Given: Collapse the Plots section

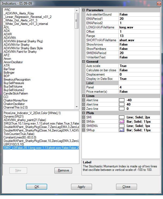Looking at the screenshot, I should tap(83, 113).
